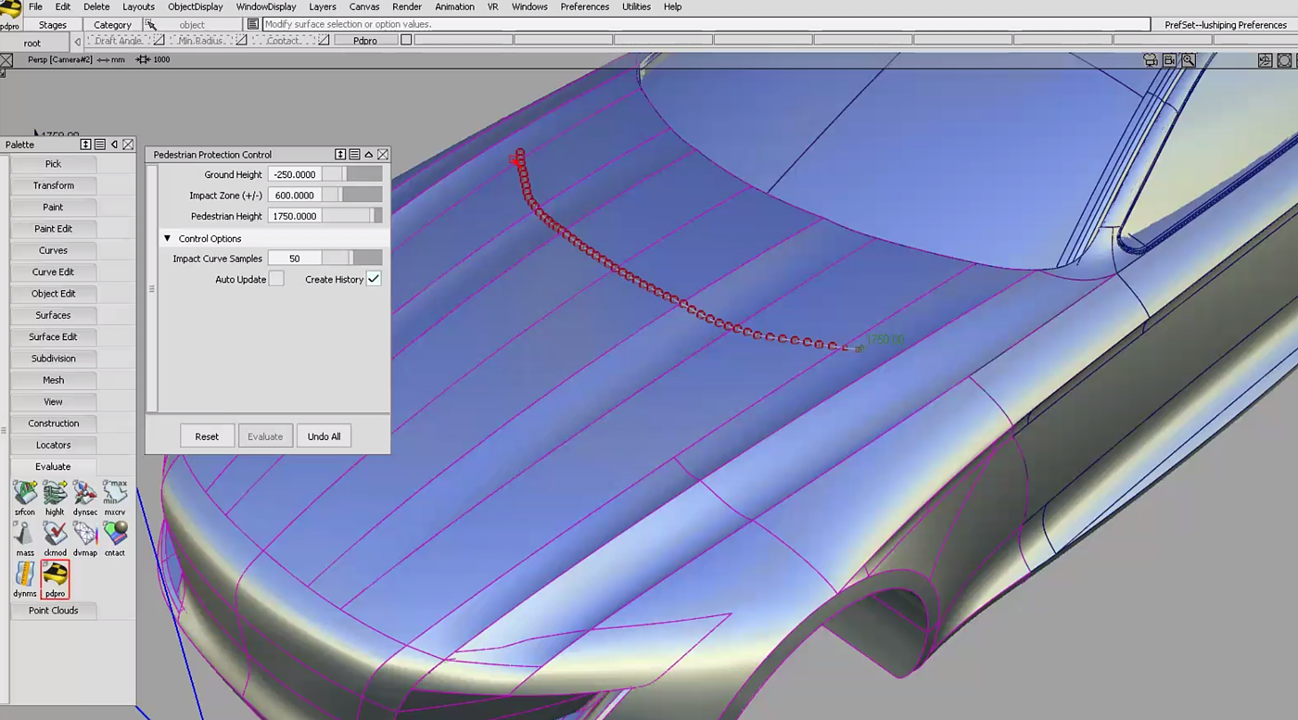Click the magnifier zoom icon in viewport

point(1188,60)
